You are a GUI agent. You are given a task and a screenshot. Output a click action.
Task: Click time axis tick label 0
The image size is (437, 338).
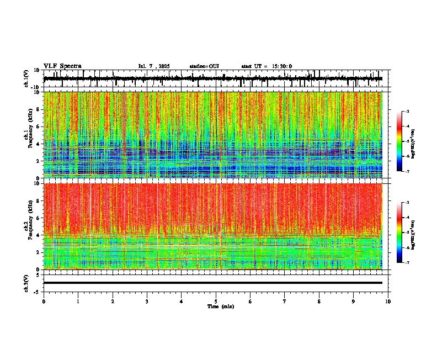pyautogui.click(x=44, y=302)
